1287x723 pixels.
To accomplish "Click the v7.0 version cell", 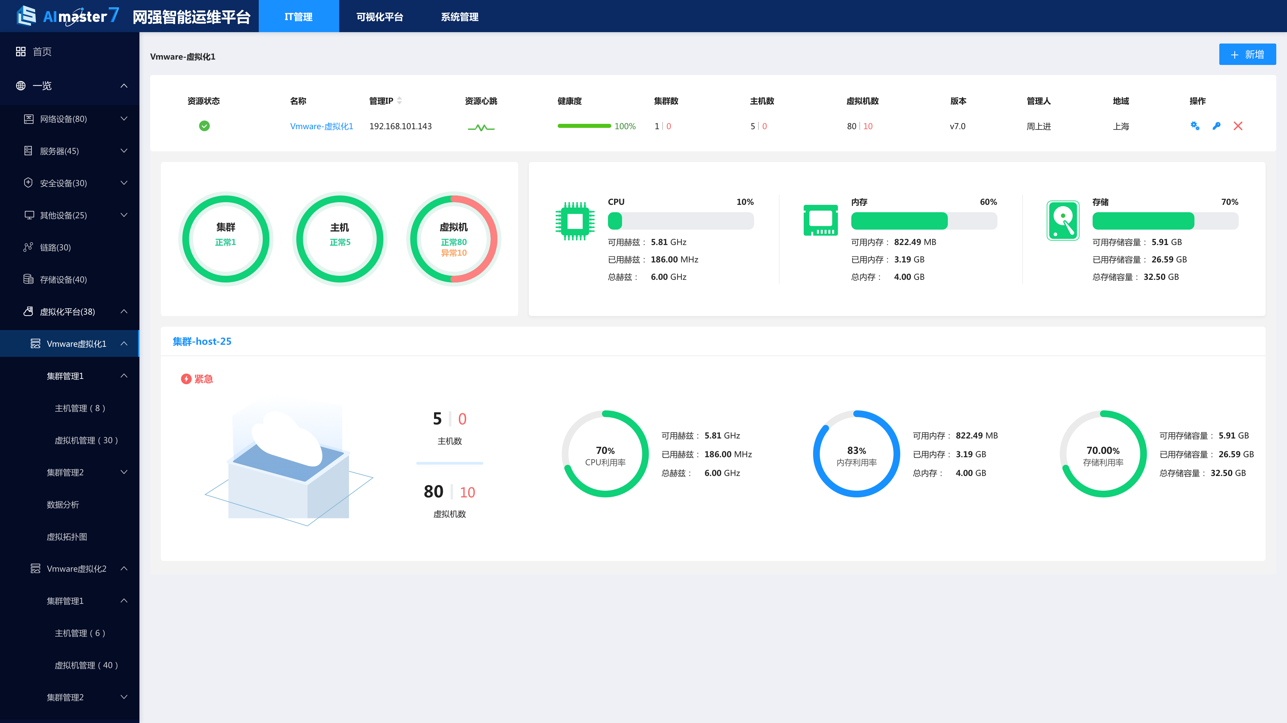I will [x=958, y=126].
